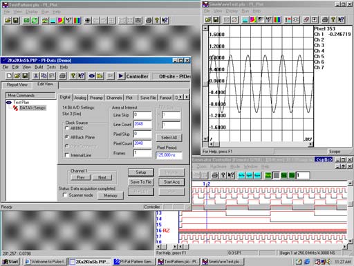
Task: Open the Build menu
Action: [39, 67]
